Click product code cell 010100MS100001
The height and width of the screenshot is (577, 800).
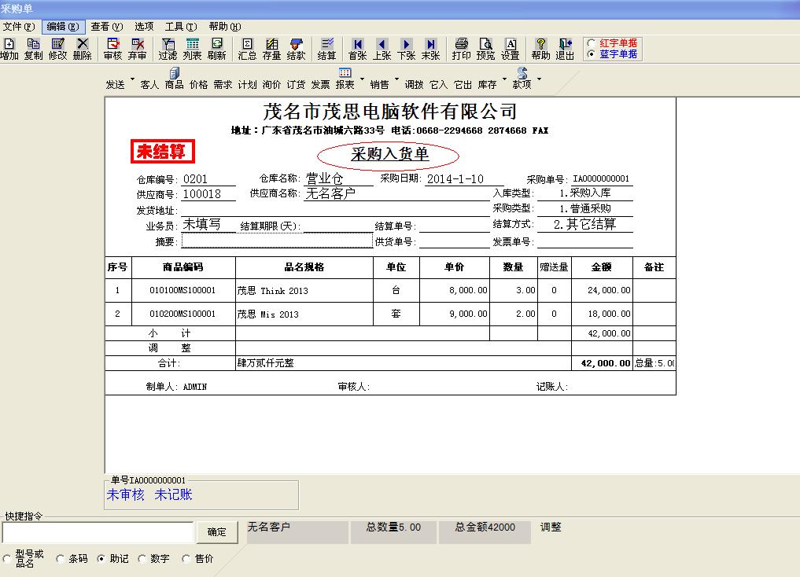(182, 291)
